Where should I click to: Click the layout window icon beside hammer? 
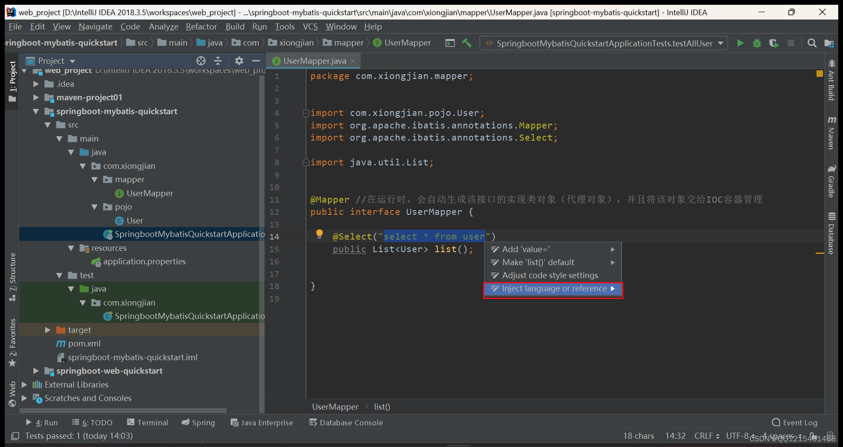[x=450, y=43]
